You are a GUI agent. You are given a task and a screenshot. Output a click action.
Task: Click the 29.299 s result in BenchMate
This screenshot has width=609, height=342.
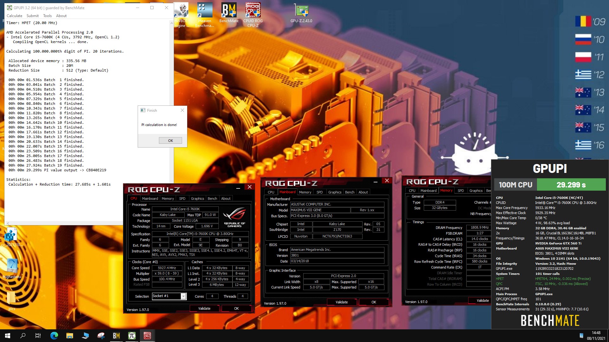(x=571, y=185)
